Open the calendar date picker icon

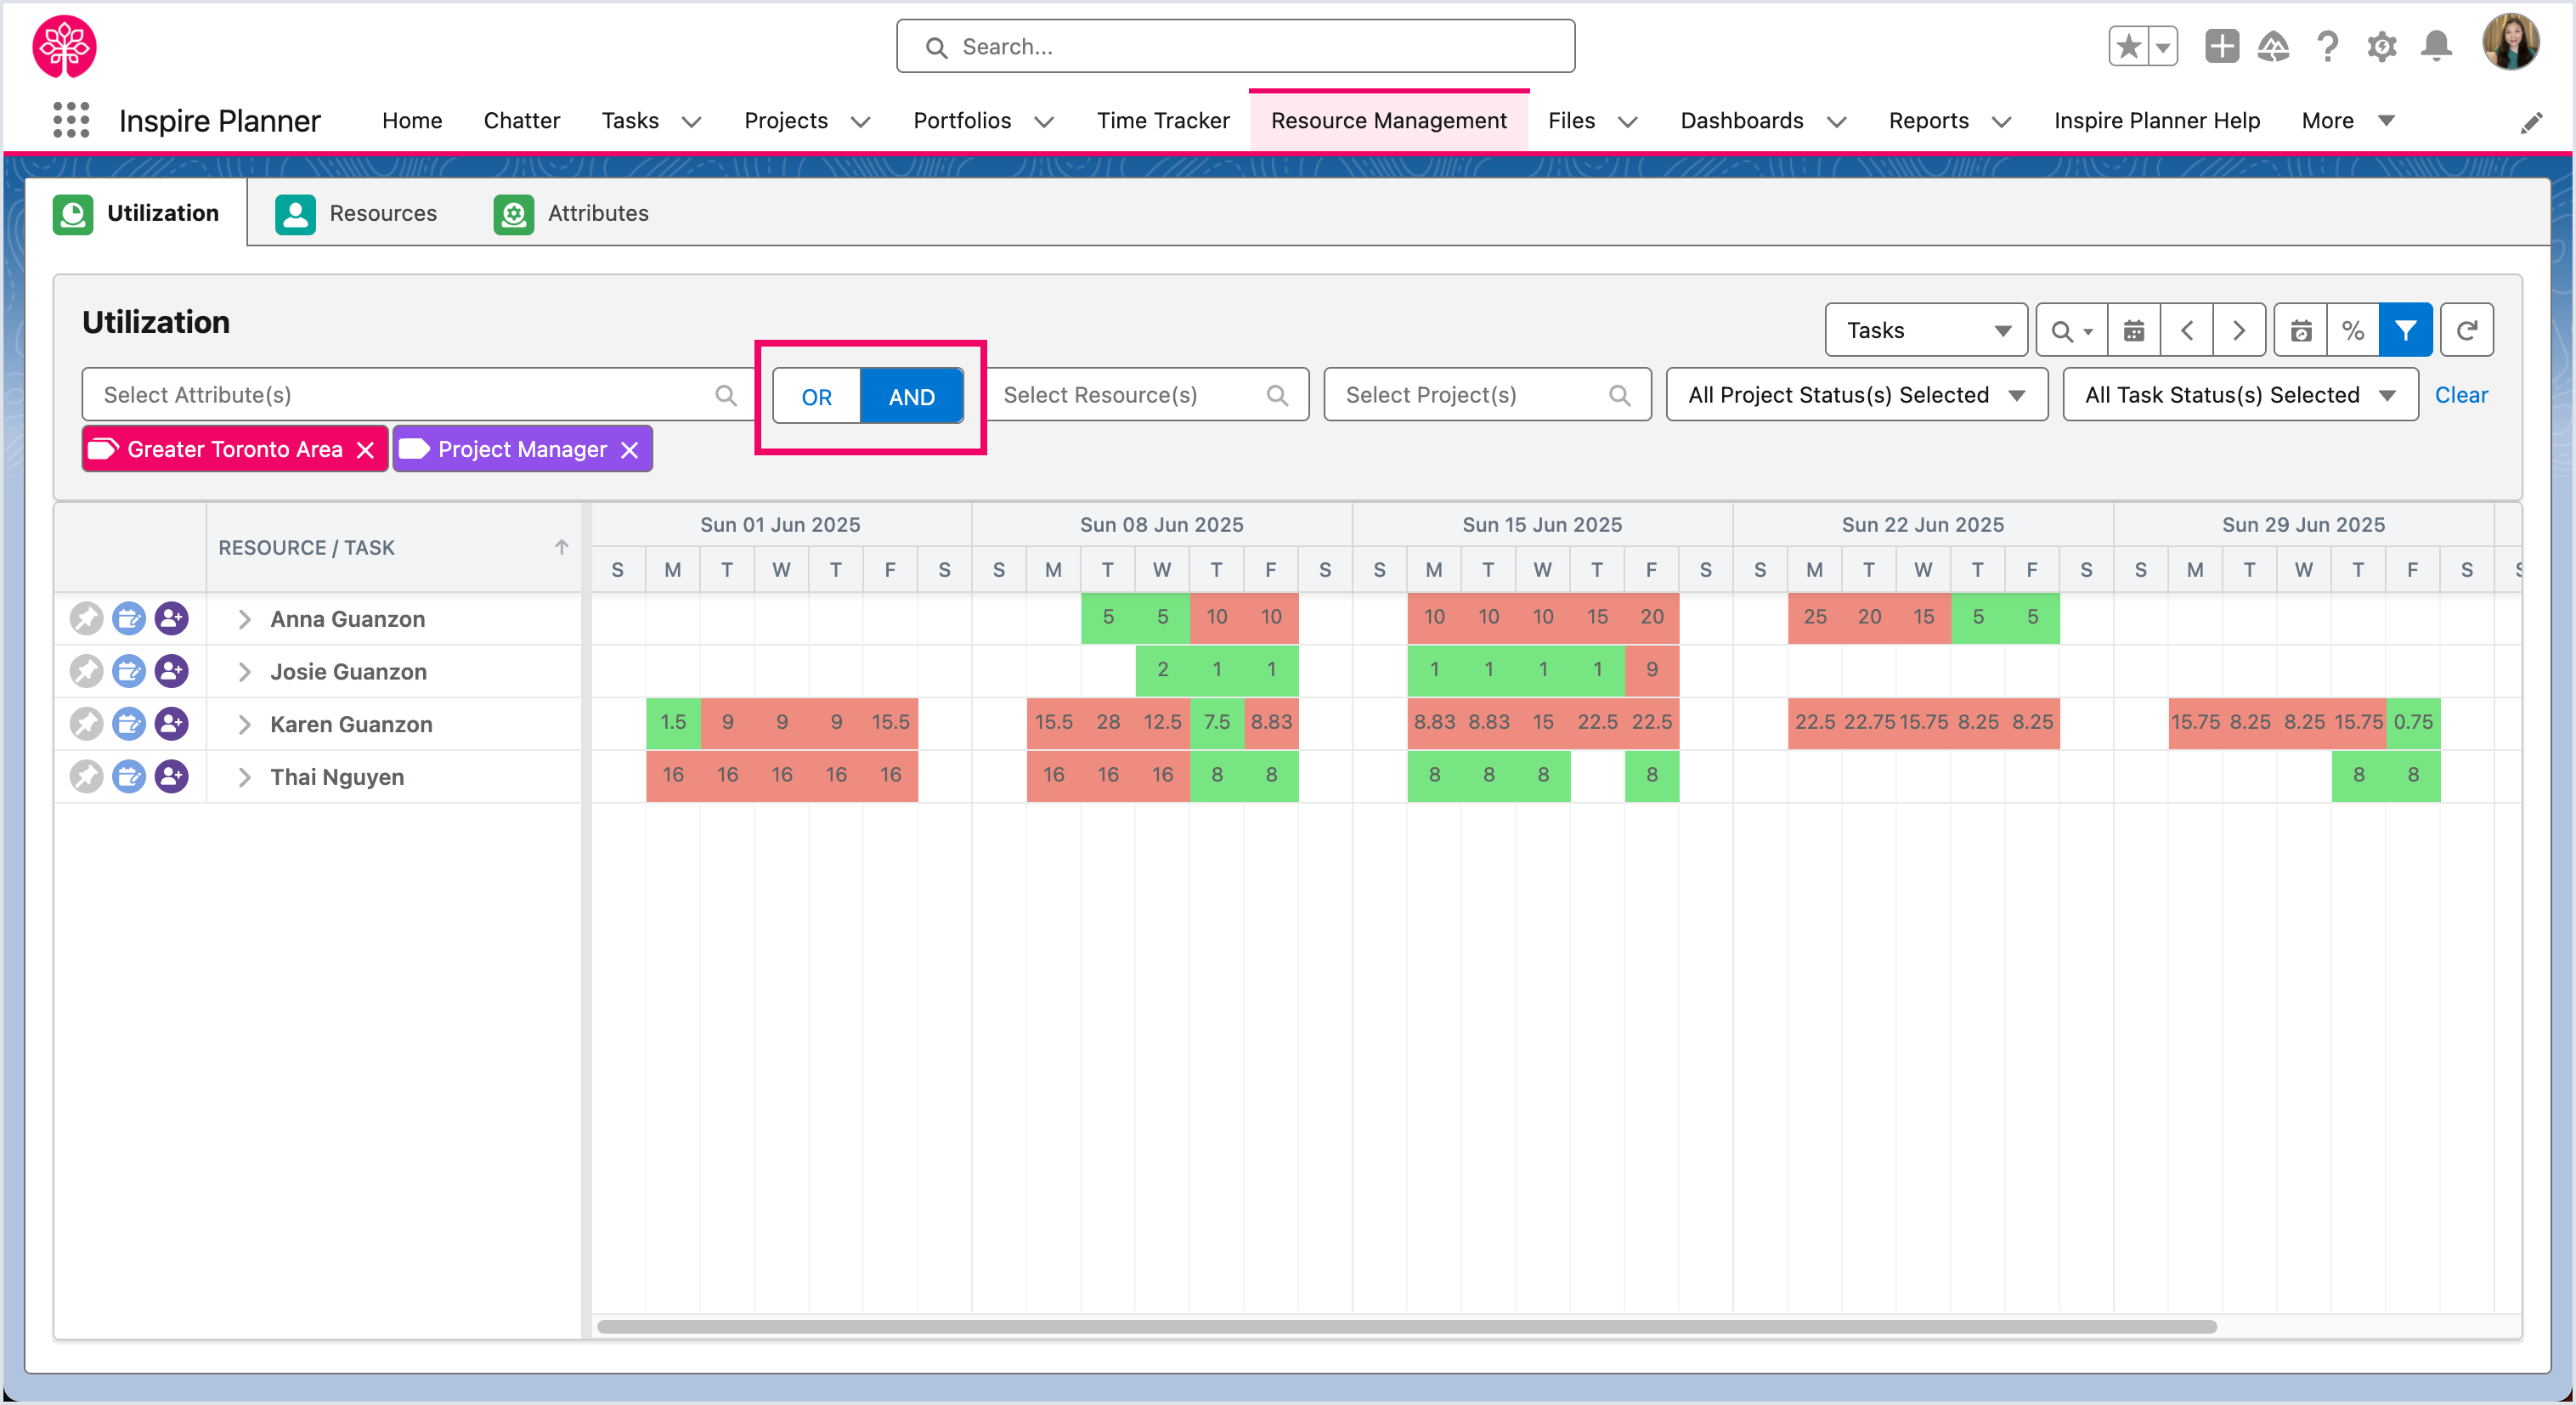click(x=2134, y=331)
